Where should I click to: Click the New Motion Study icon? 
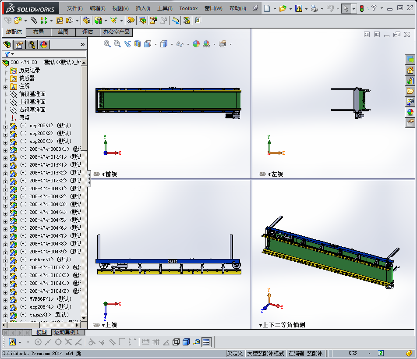[131, 20]
